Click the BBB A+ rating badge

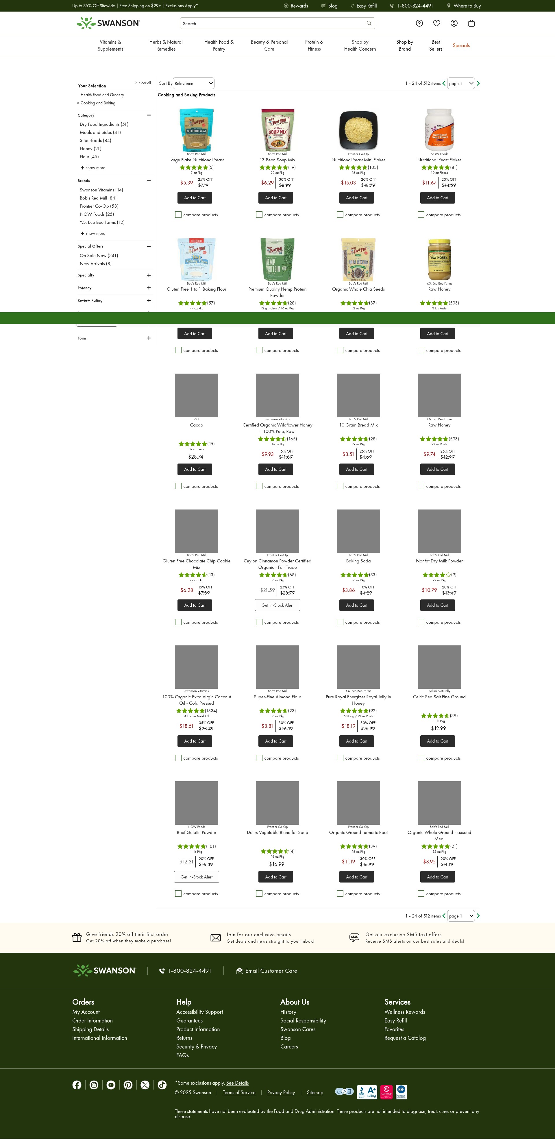[367, 1092]
